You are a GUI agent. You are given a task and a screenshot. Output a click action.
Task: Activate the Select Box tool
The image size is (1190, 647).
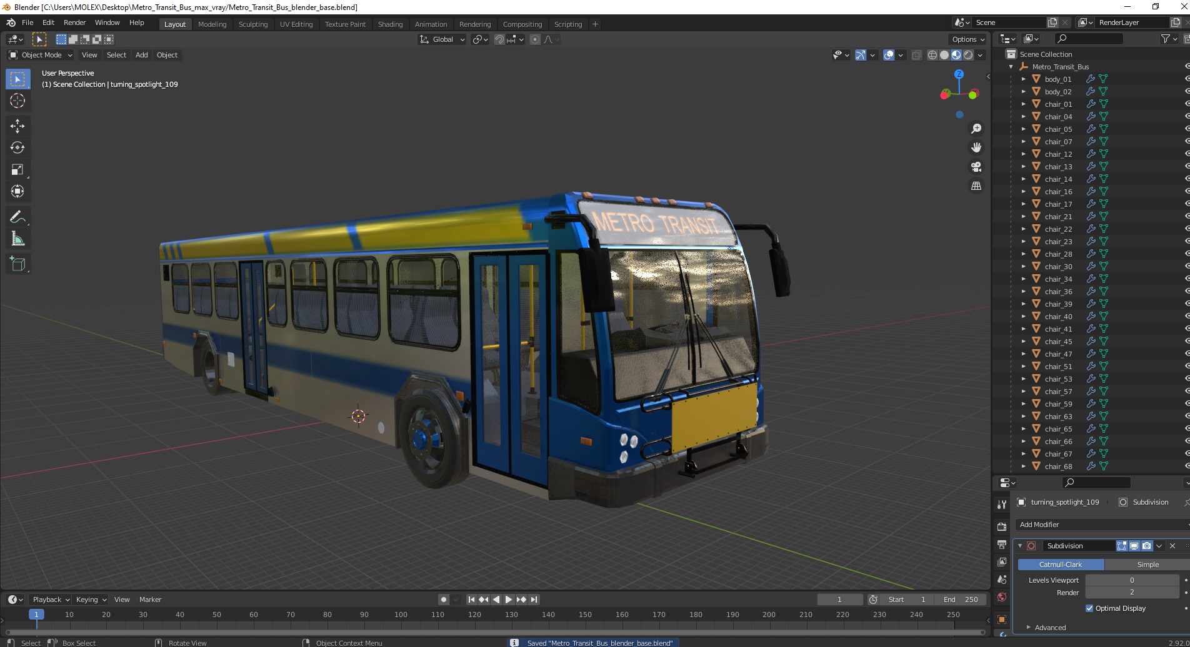17,79
